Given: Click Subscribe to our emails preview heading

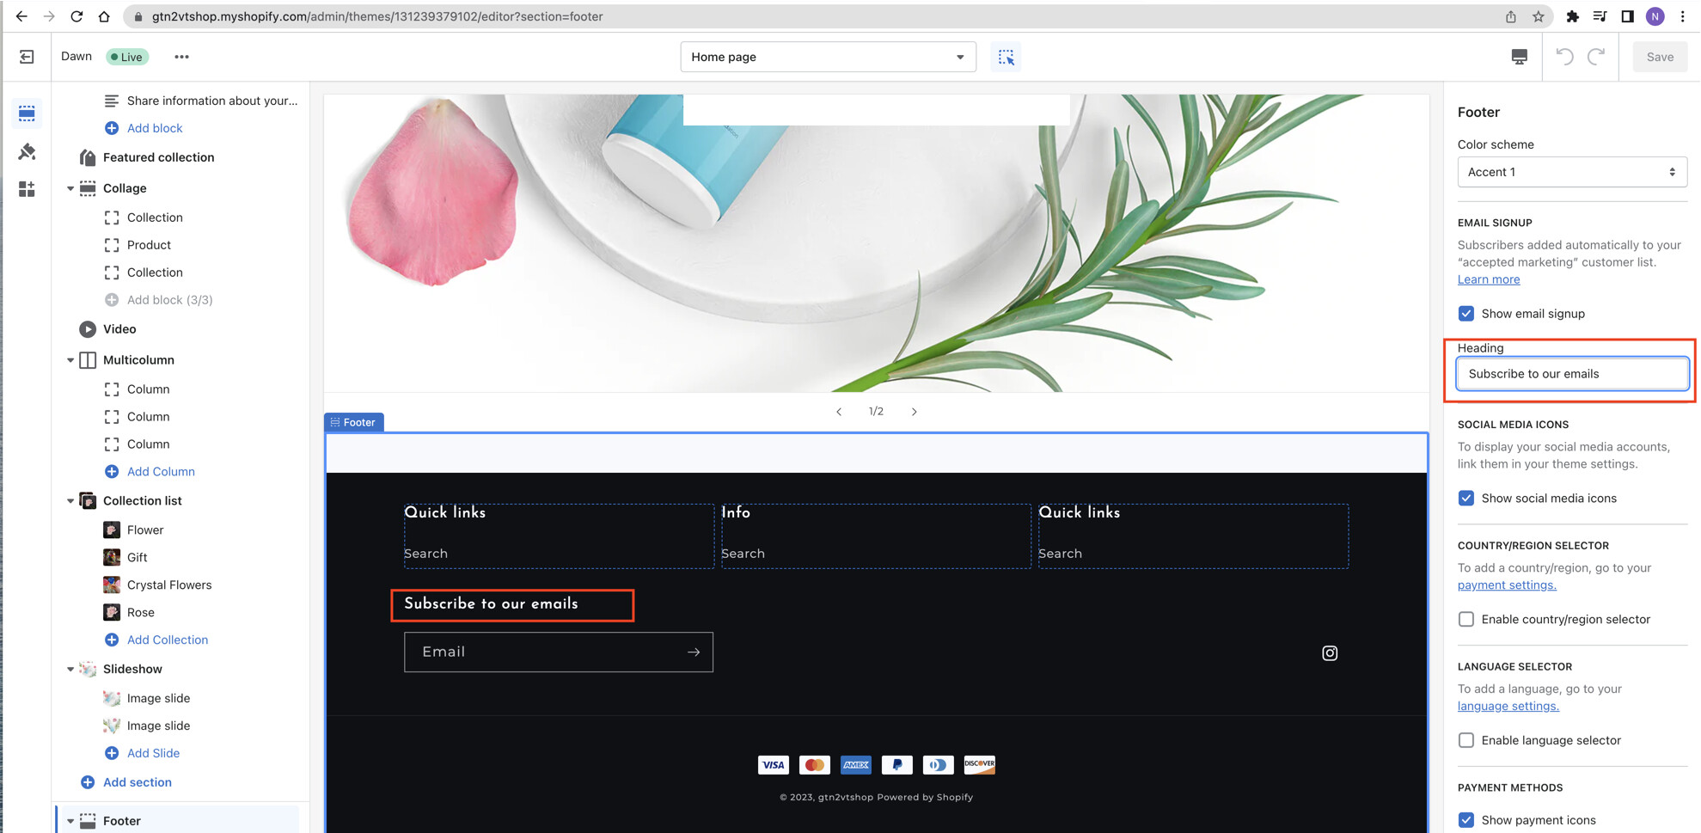Looking at the screenshot, I should pos(492,603).
